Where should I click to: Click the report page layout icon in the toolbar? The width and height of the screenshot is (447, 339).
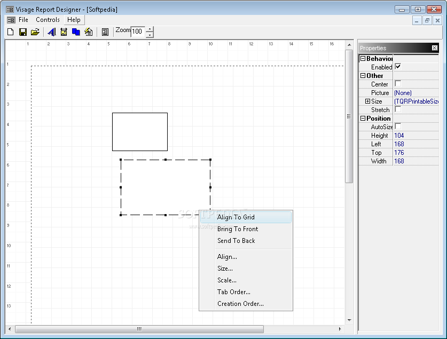105,32
